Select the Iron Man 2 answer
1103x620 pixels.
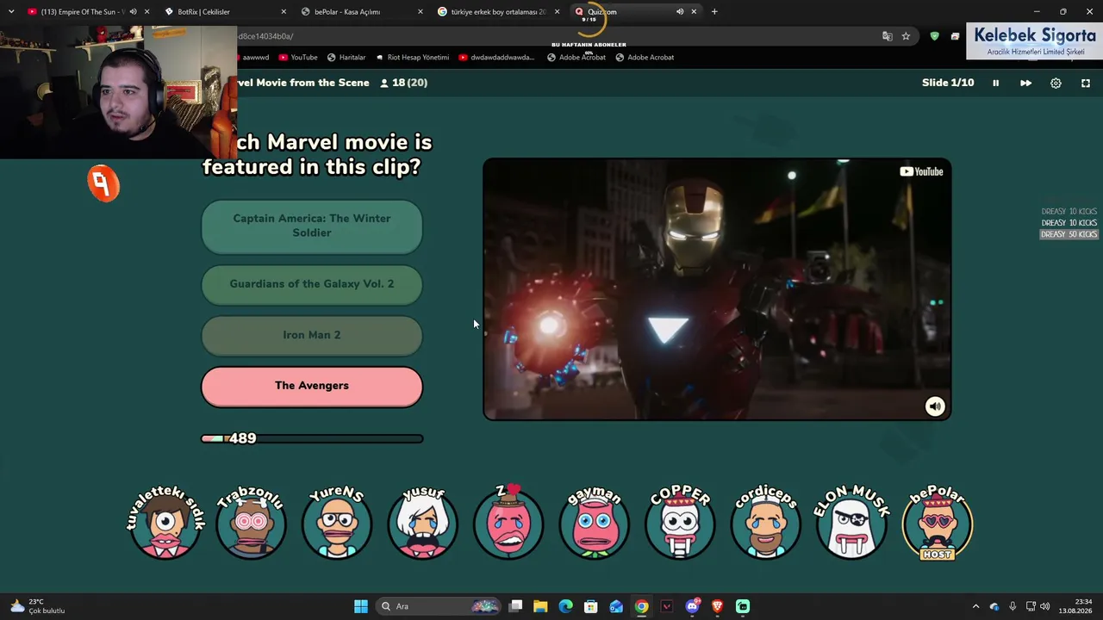312,335
